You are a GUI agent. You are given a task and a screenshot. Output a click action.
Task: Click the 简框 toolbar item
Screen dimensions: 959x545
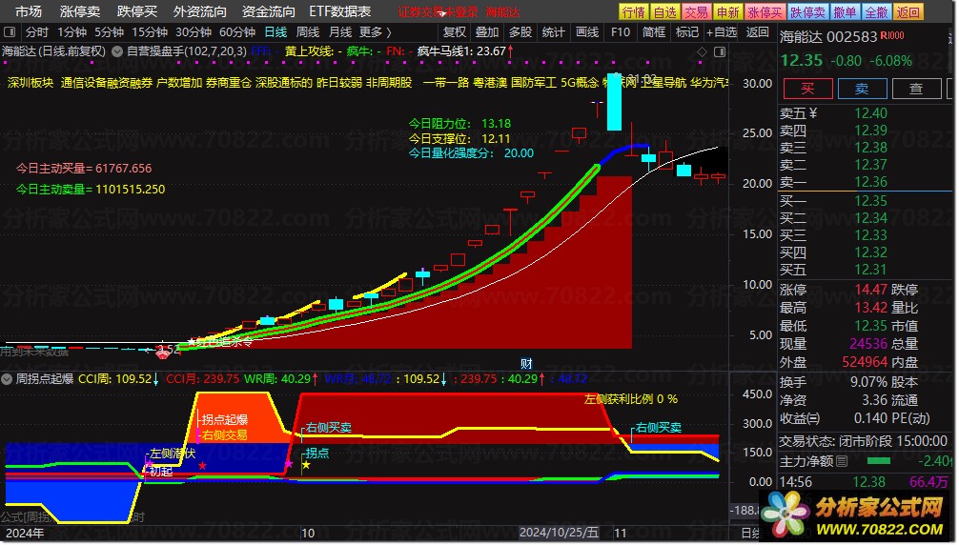pos(654,31)
